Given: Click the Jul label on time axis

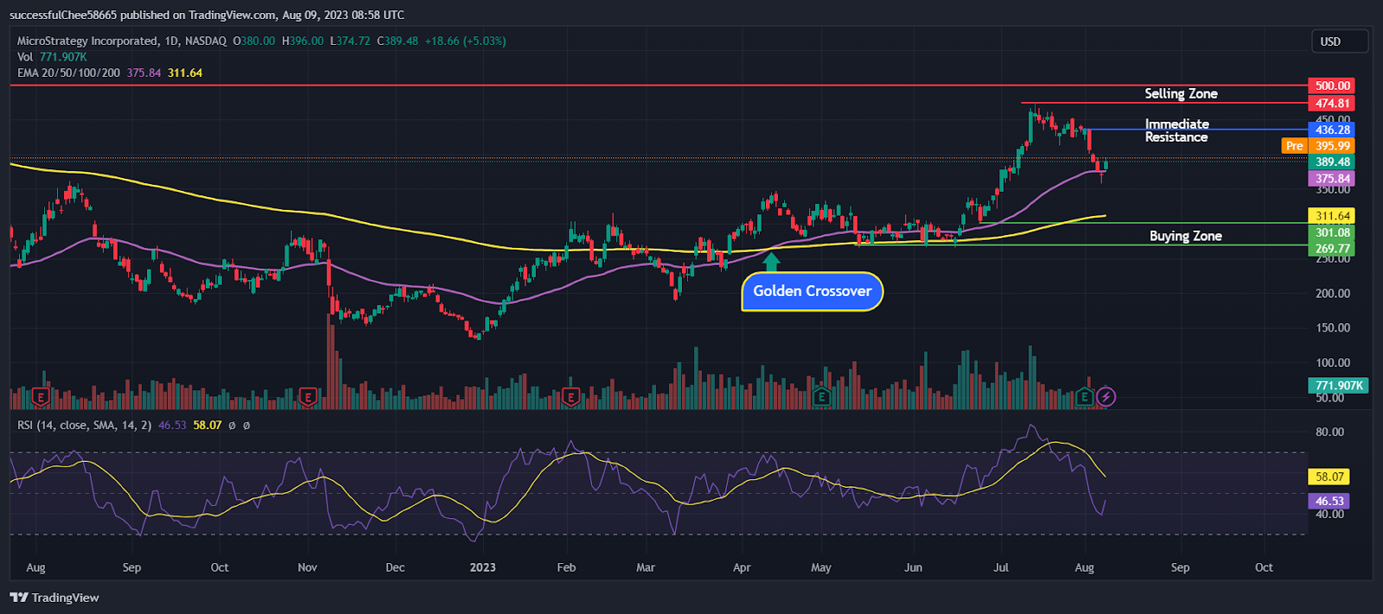Looking at the screenshot, I should (x=1001, y=567).
